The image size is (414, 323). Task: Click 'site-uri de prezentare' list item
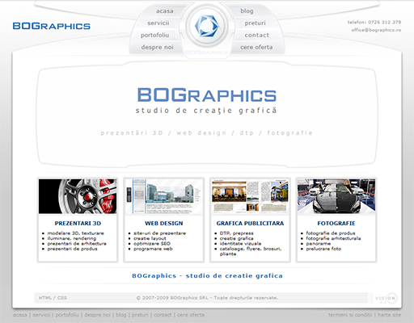pyautogui.click(x=160, y=233)
